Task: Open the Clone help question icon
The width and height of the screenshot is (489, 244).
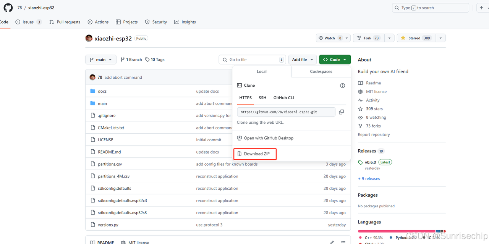Action: click(342, 86)
